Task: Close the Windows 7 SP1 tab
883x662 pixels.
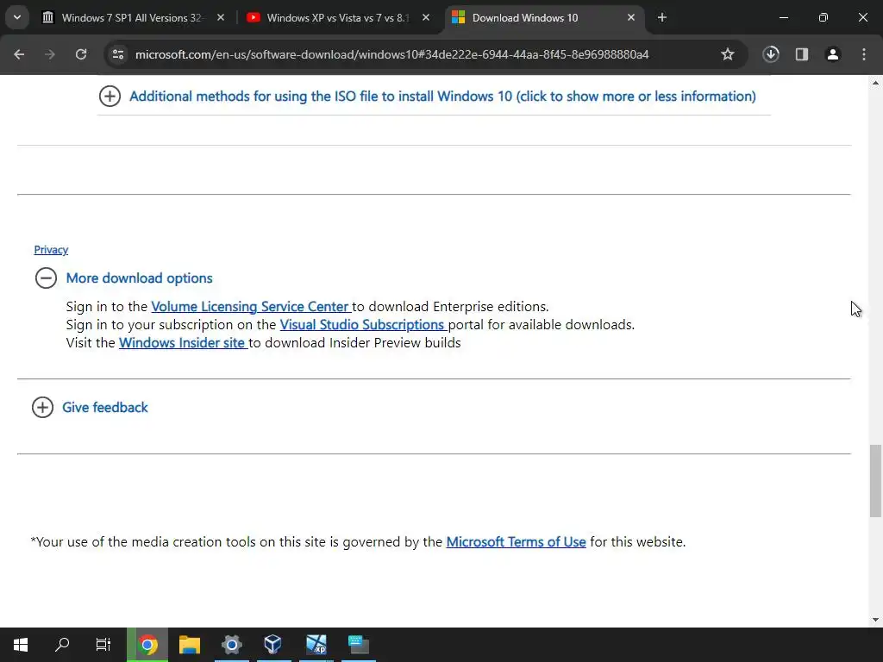Action: click(221, 17)
